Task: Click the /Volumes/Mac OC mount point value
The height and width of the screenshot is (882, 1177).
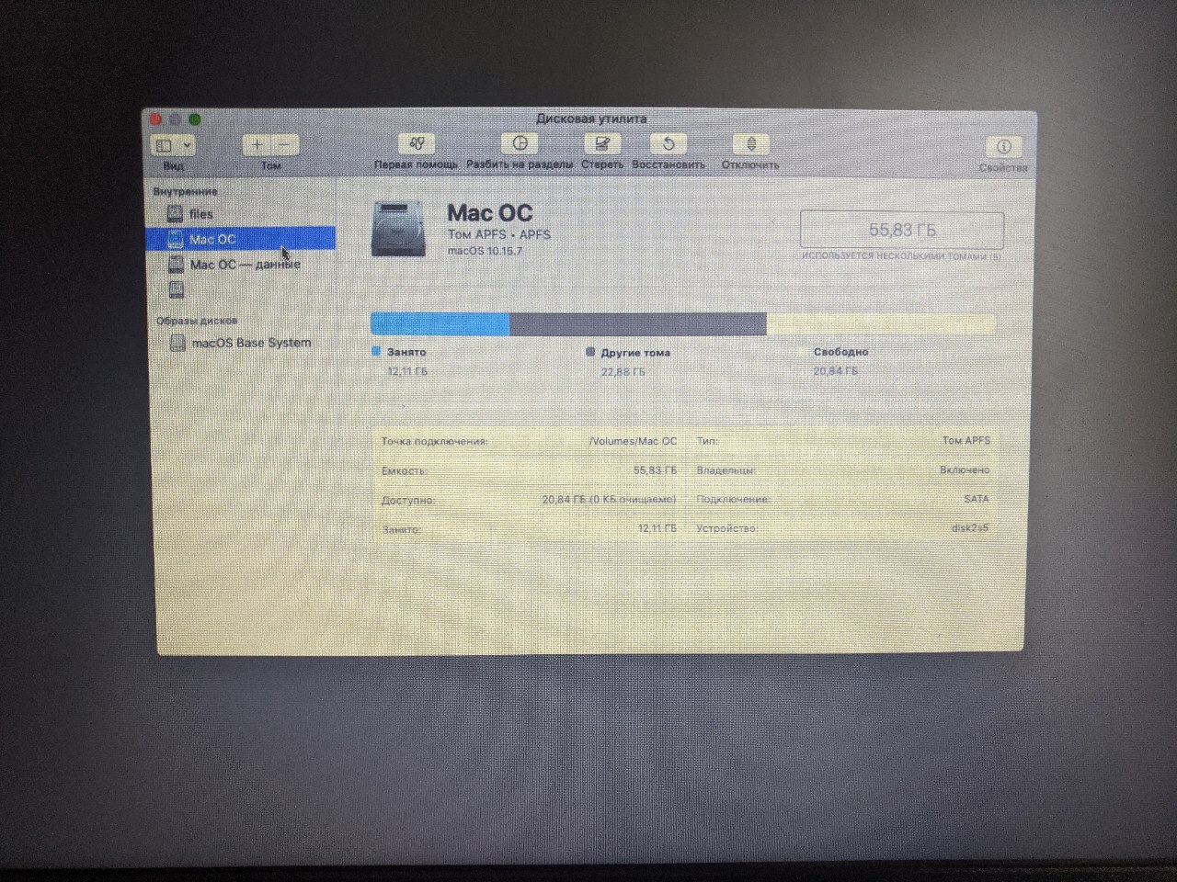Action: tap(633, 441)
